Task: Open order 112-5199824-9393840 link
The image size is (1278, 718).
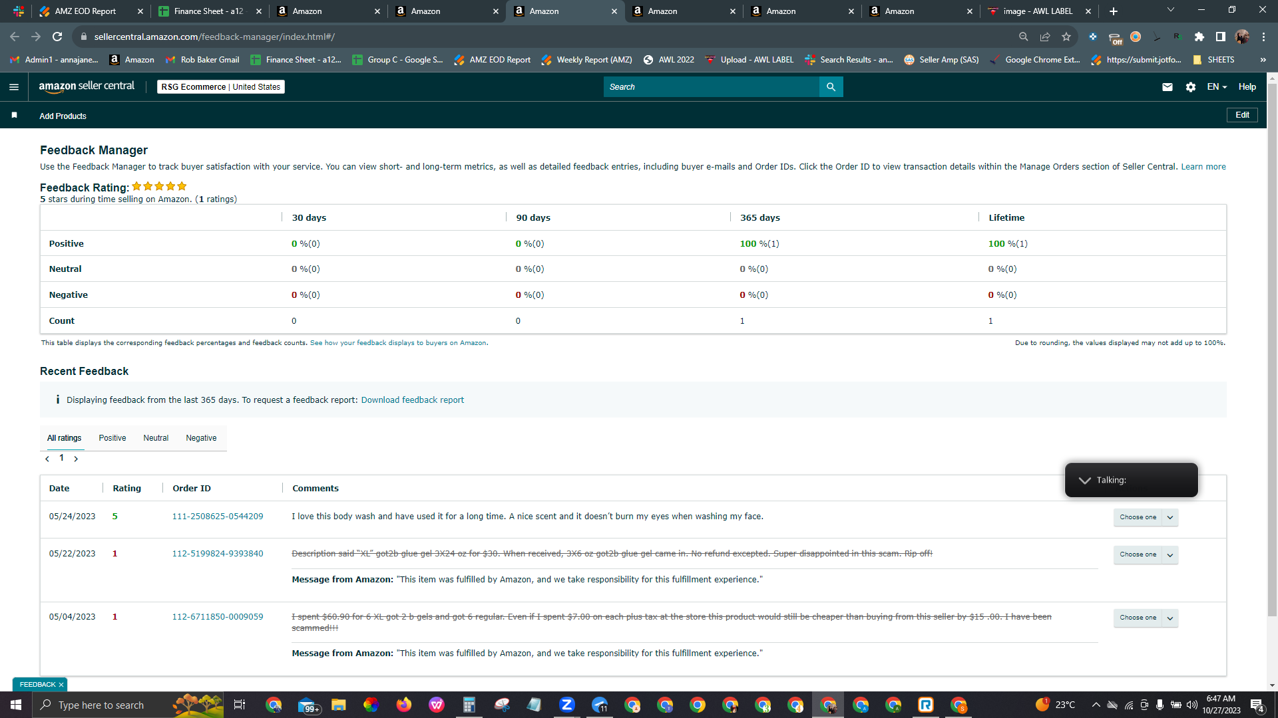Action: [x=218, y=554]
